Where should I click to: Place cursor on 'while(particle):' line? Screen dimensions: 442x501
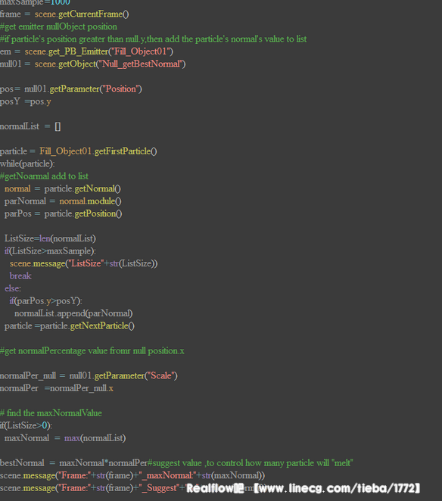pos(27,163)
